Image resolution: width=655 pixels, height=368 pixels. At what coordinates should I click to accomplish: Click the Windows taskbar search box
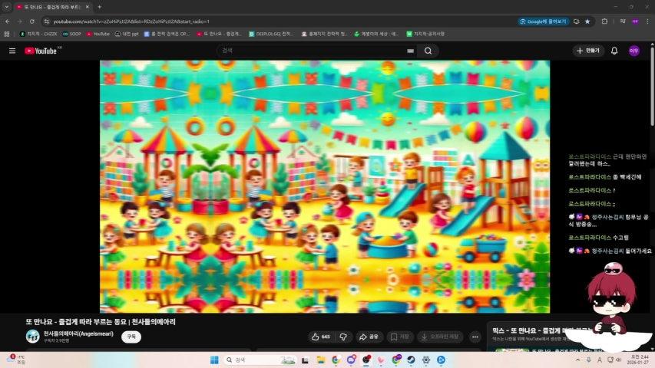(260, 360)
